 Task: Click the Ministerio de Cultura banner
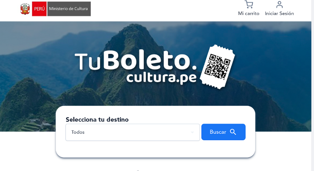click(x=69, y=9)
